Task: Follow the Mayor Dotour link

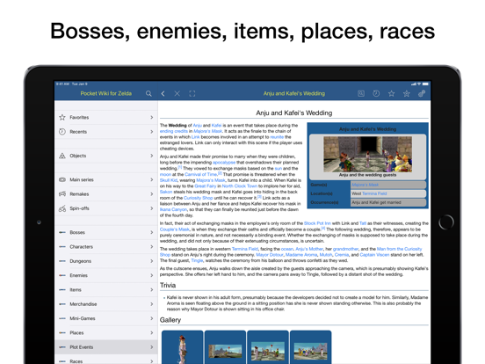Action: [x=270, y=255]
